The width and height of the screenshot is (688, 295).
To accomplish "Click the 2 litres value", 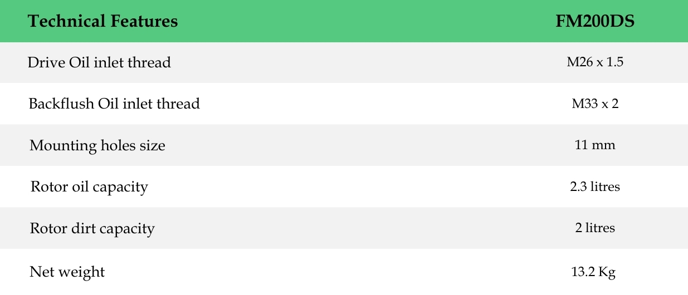I will pos(595,228).
